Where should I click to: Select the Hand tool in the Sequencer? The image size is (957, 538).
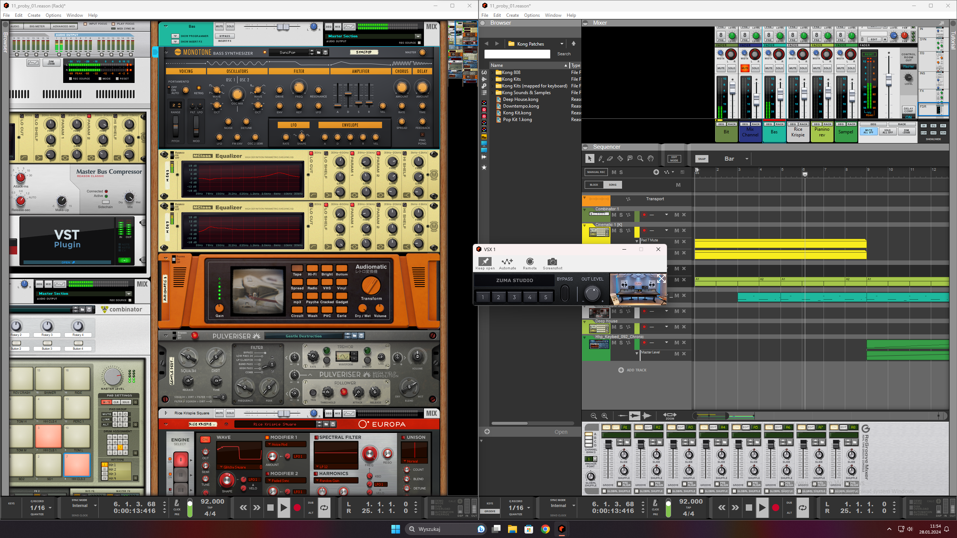point(650,159)
